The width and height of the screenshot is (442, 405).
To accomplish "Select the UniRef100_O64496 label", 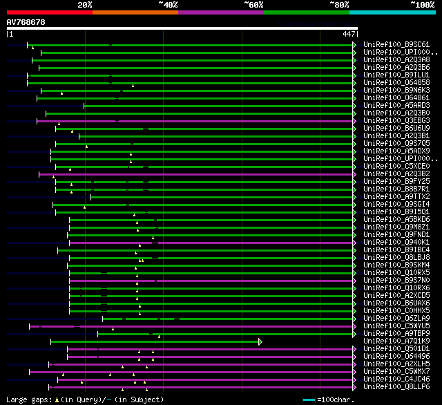I will tap(396, 357).
